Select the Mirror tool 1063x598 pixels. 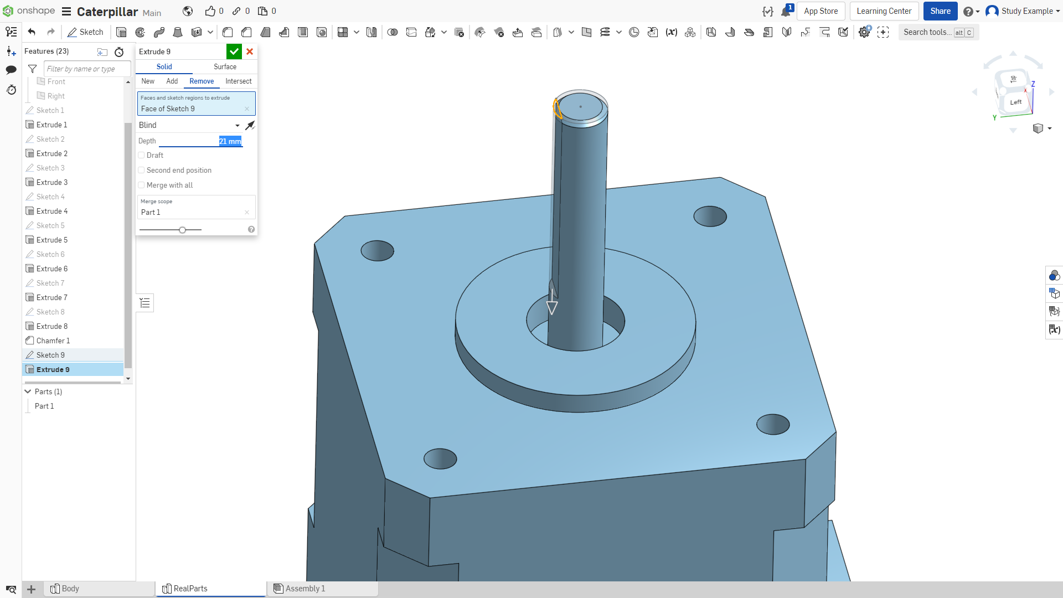click(371, 32)
